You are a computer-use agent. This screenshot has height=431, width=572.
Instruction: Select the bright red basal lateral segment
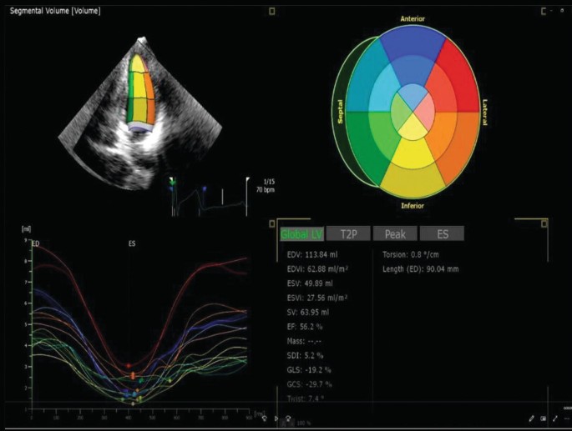click(462, 78)
